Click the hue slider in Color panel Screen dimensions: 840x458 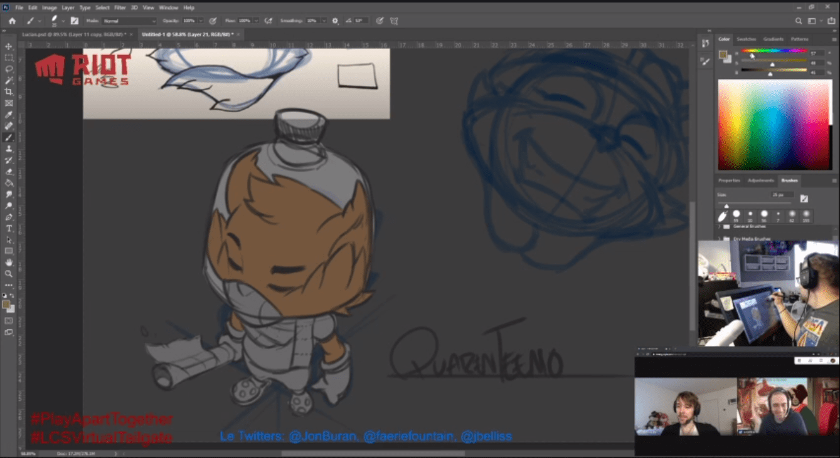pos(774,51)
